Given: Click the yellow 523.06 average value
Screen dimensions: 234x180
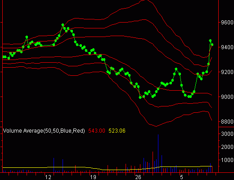Looking at the screenshot, I should (117, 131).
